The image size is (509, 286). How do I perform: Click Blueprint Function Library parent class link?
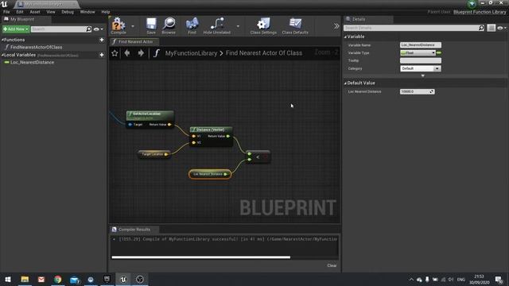tap(480, 12)
